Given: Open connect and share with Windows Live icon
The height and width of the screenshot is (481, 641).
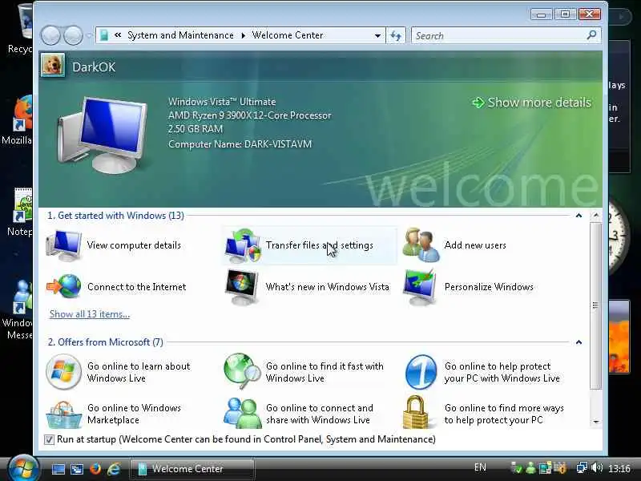Looking at the screenshot, I should [x=243, y=413].
